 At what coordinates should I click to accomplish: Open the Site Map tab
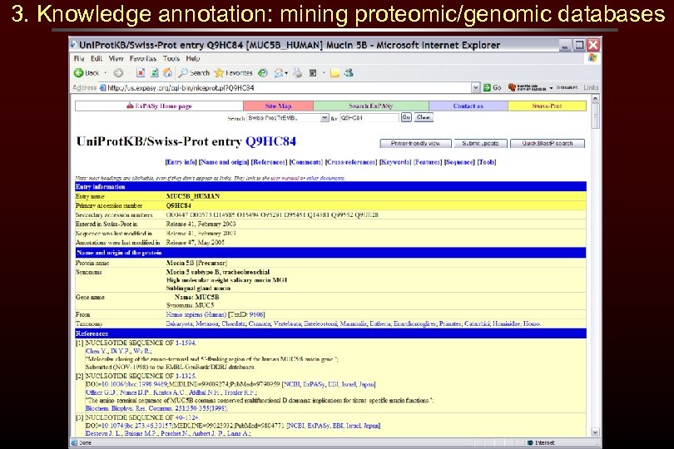pyautogui.click(x=278, y=106)
